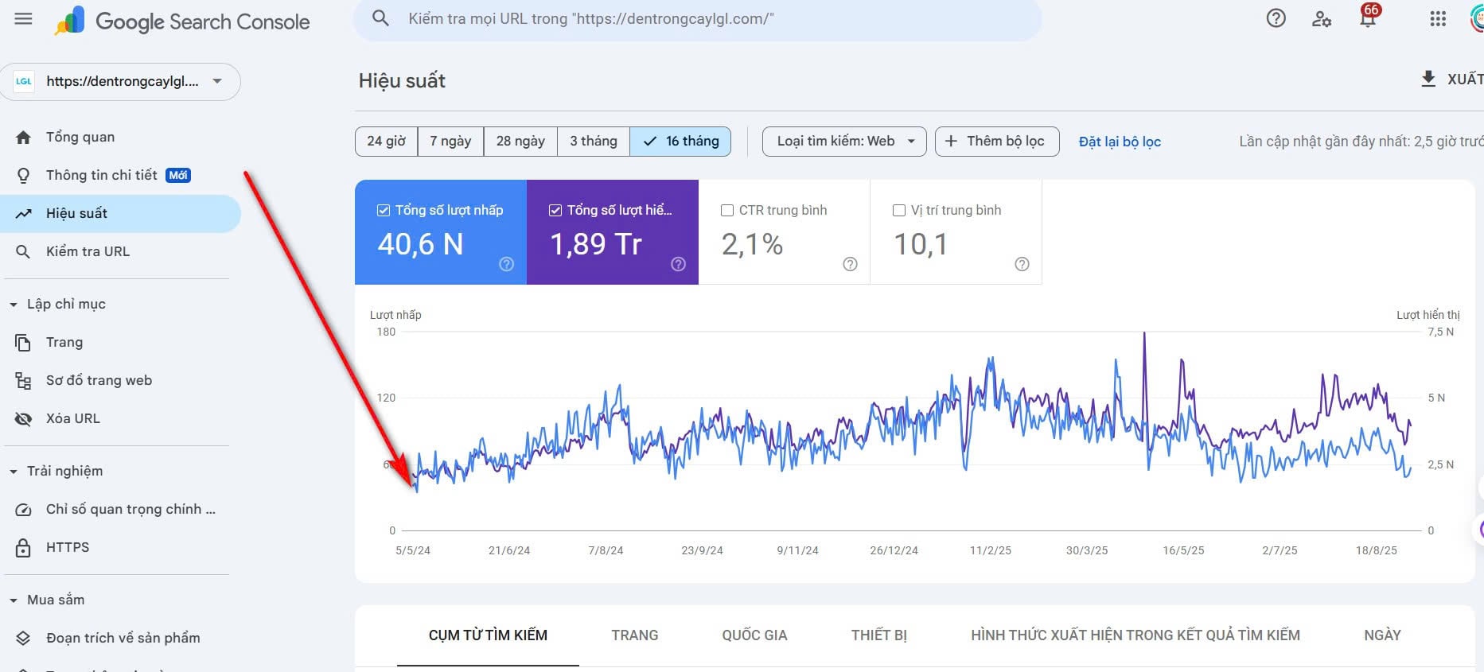
Task: Click the Trang pages icon
Action: 24,343
